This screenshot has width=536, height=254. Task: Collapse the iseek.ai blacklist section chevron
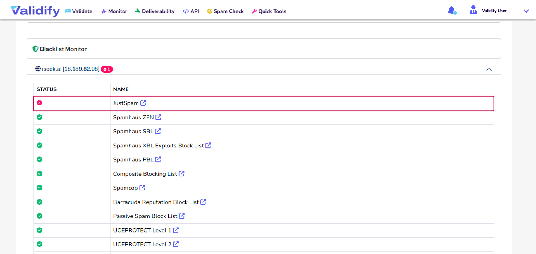coord(489,69)
